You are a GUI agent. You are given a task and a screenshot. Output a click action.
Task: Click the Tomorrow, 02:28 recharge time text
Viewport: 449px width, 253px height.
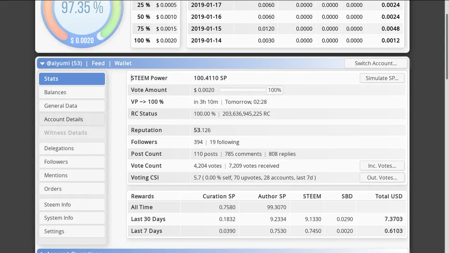(x=246, y=102)
